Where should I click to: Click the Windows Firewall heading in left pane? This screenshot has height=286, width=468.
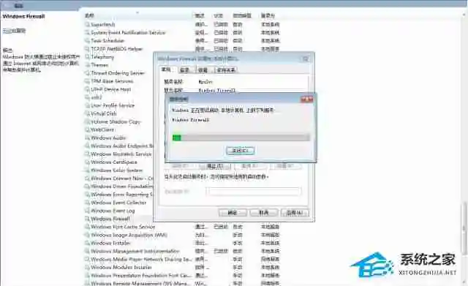pyautogui.click(x=23, y=16)
